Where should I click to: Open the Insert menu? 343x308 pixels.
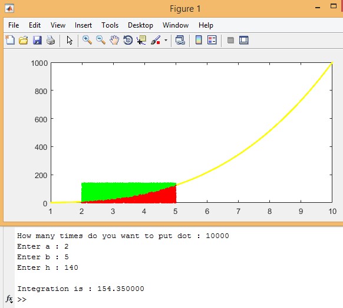pos(83,25)
